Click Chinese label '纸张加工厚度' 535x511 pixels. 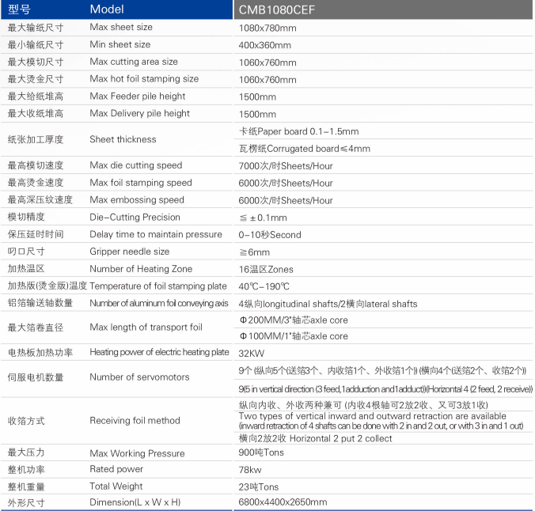(36, 139)
